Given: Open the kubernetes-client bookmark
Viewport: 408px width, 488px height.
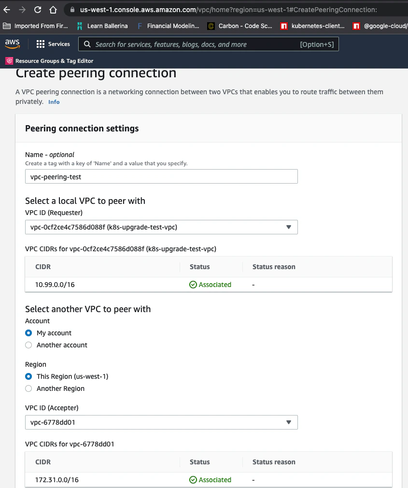Looking at the screenshot, I should tap(312, 26).
